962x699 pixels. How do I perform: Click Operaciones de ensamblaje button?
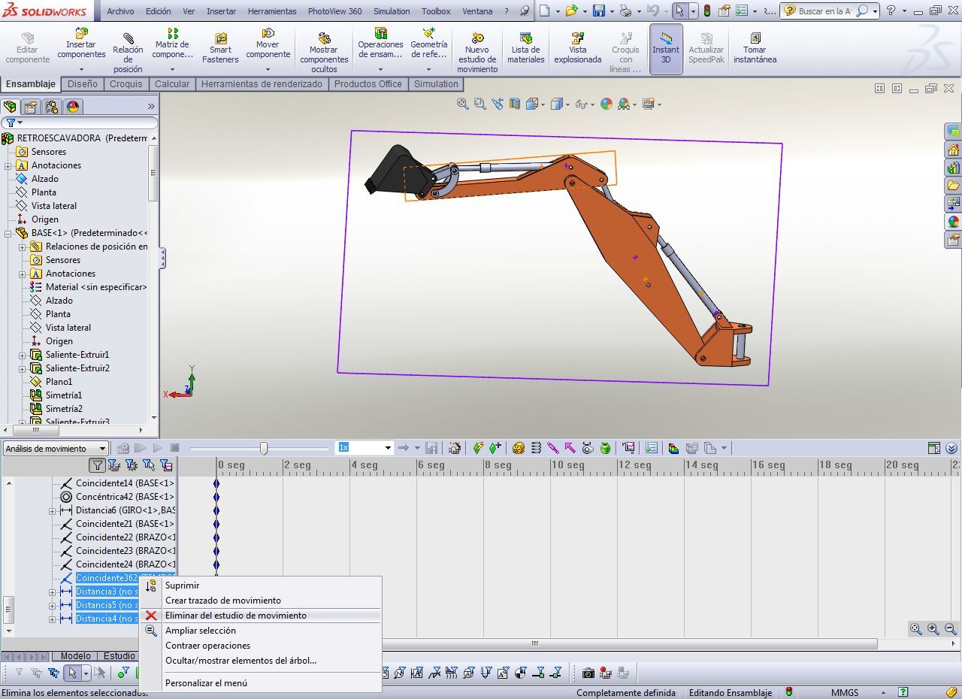click(x=380, y=43)
